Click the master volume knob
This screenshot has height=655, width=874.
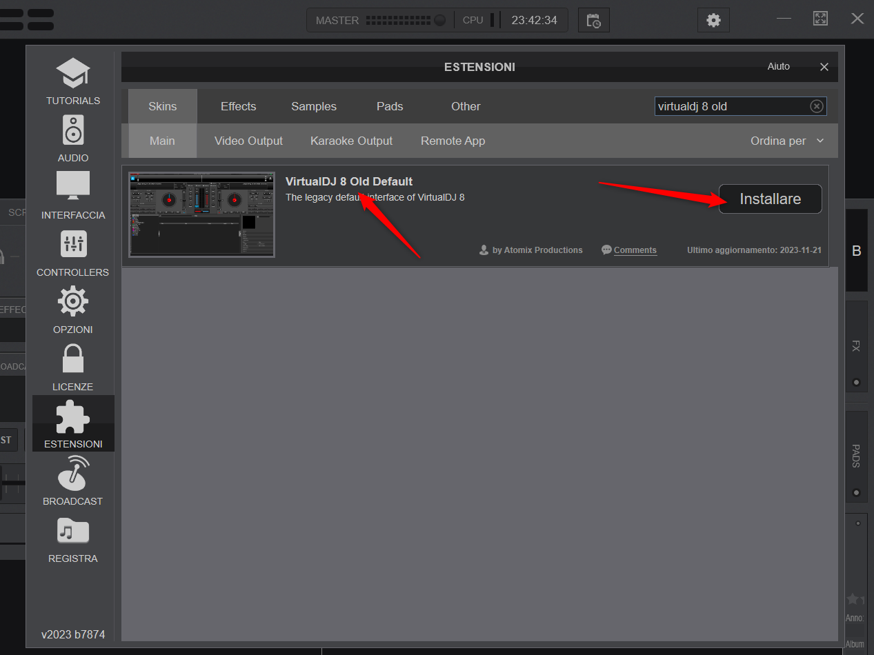[439, 20]
